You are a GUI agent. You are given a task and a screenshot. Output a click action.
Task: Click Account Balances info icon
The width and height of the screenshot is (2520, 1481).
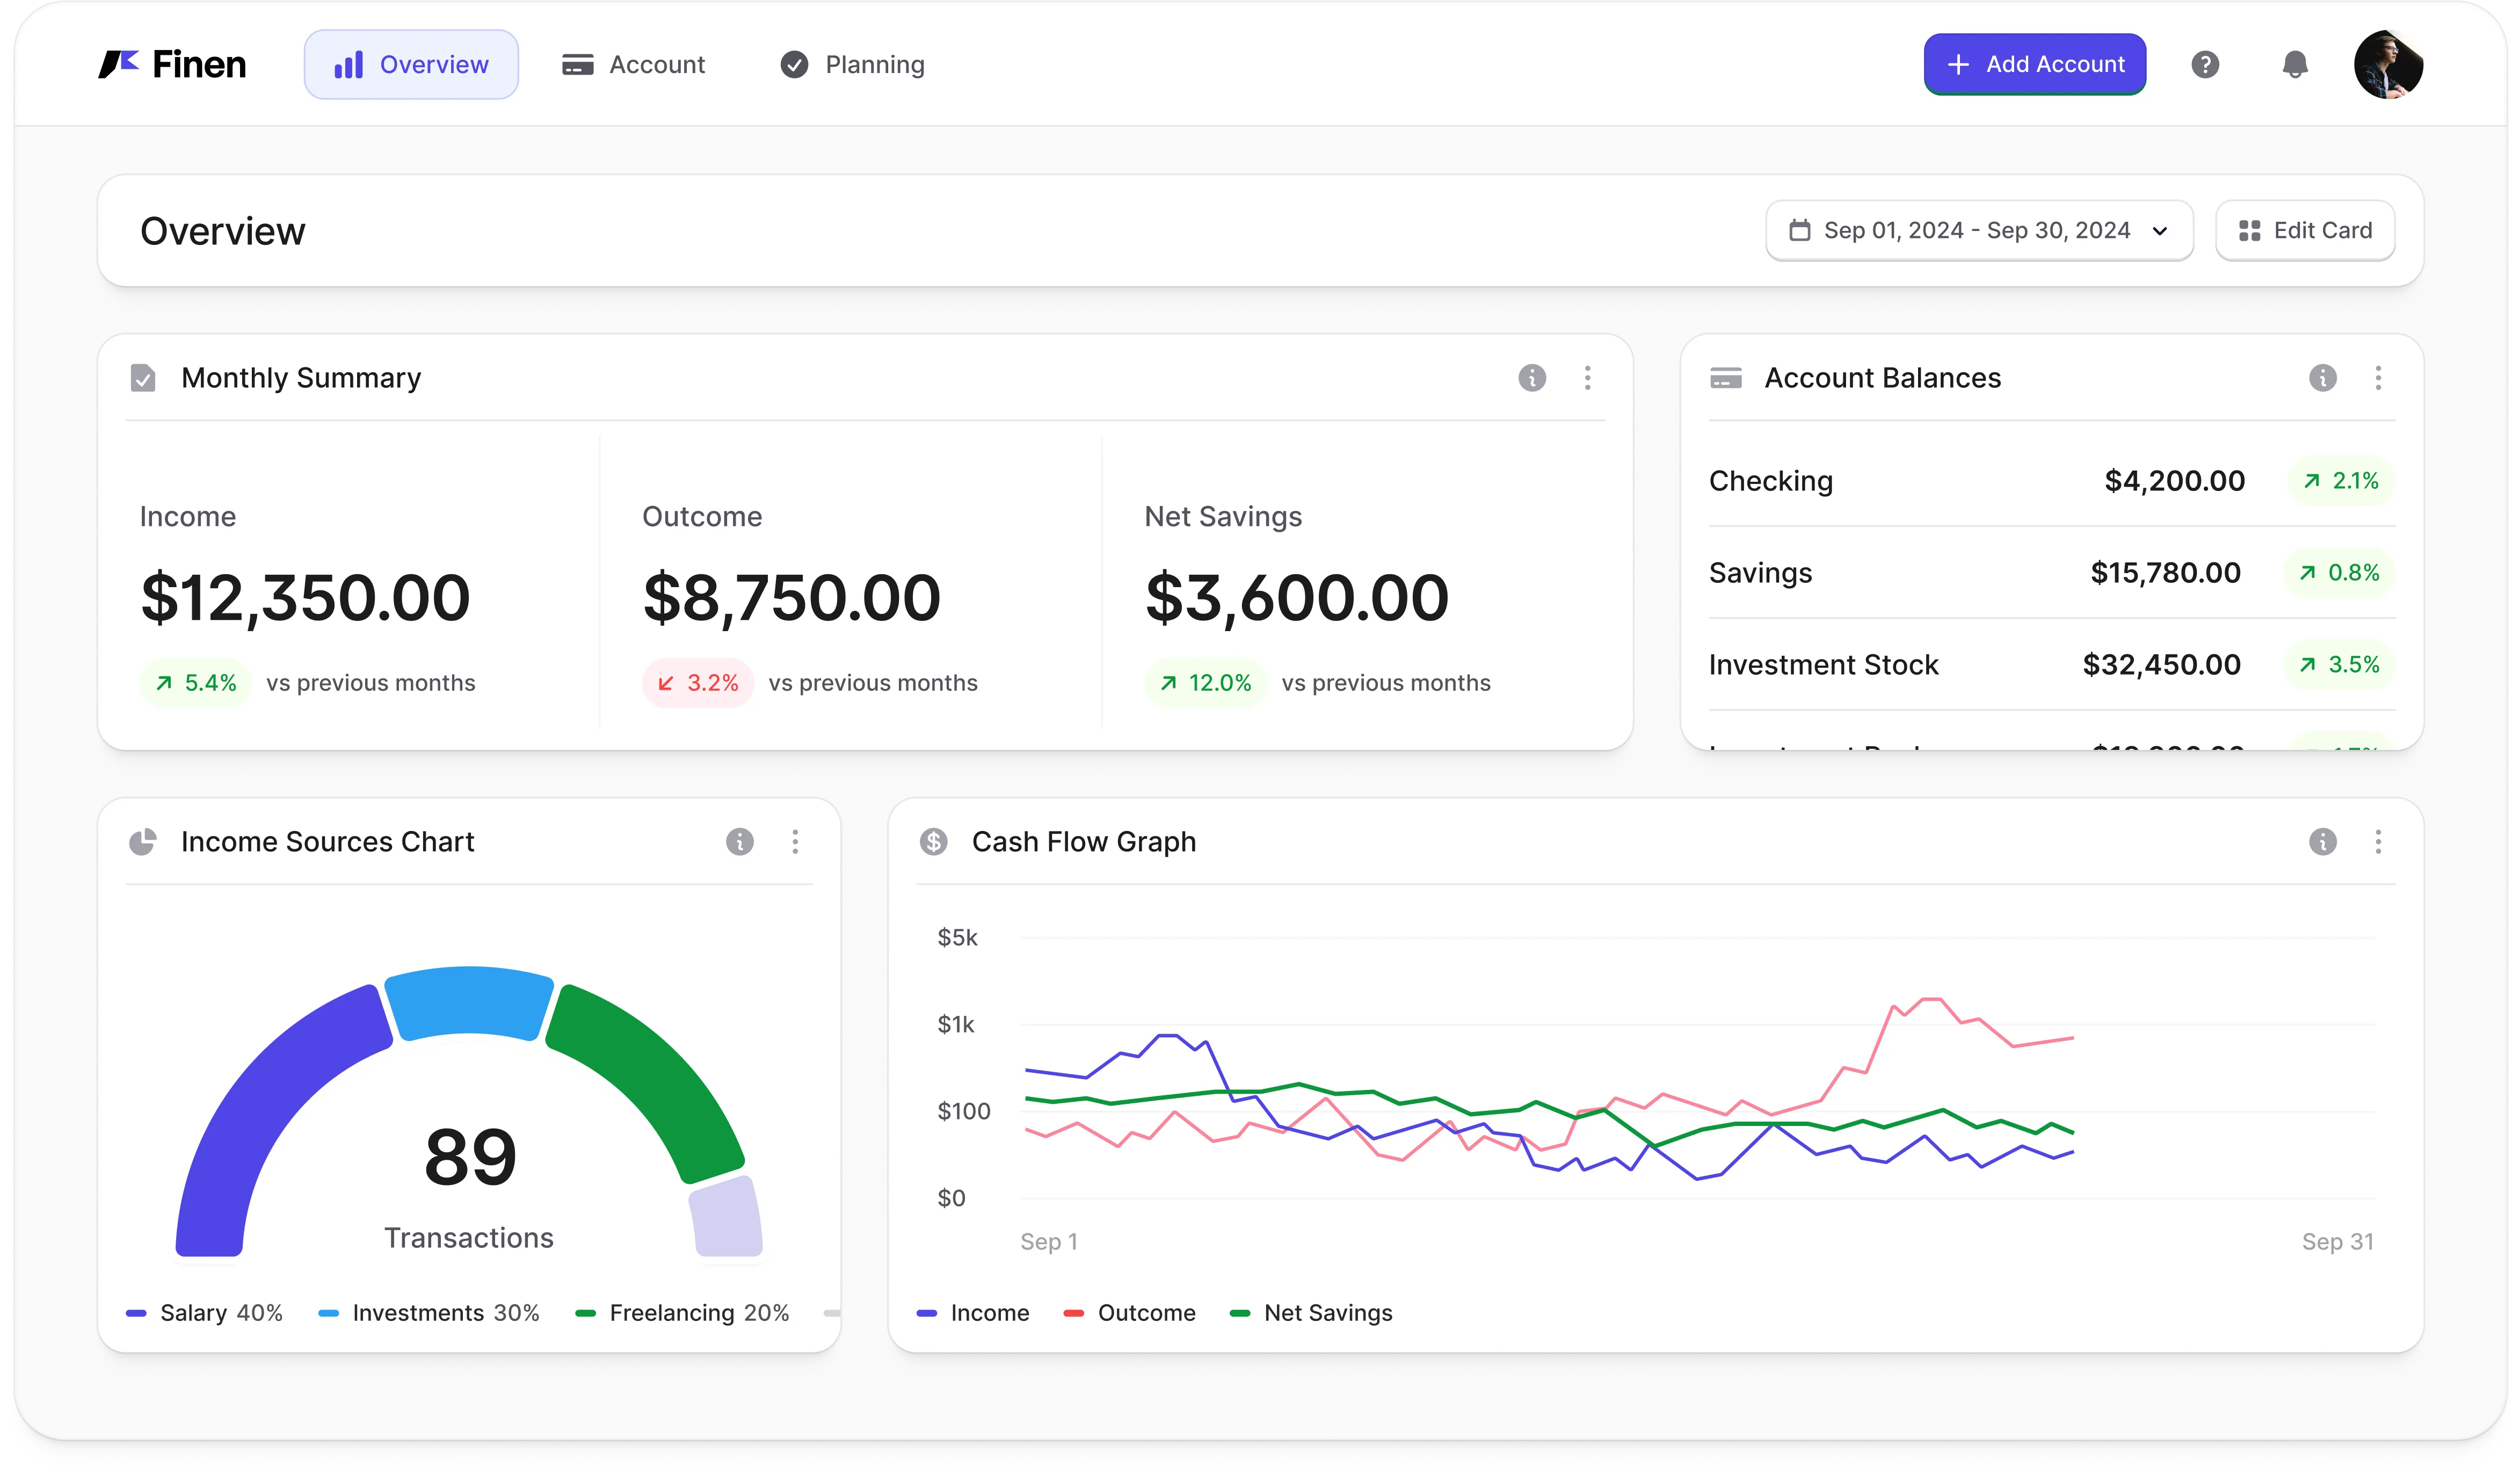coord(2323,378)
